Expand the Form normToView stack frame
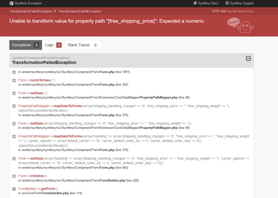Screen dimensions: 278x198 [x=14, y=80]
